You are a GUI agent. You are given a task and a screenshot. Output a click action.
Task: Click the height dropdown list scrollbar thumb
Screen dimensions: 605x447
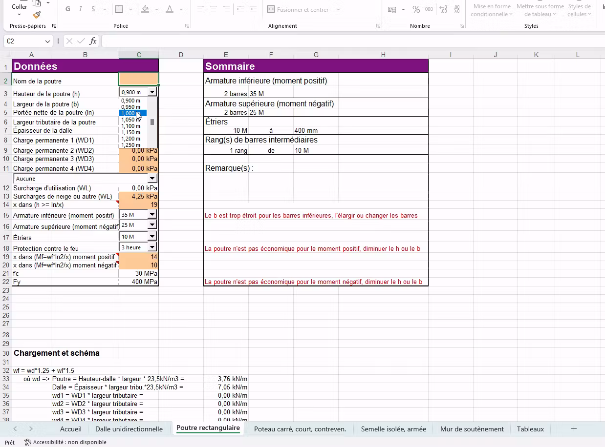[x=152, y=122]
